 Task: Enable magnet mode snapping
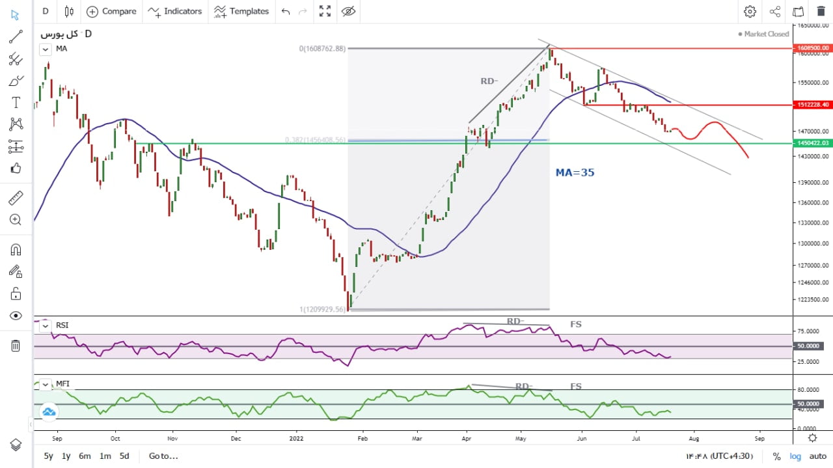point(16,249)
